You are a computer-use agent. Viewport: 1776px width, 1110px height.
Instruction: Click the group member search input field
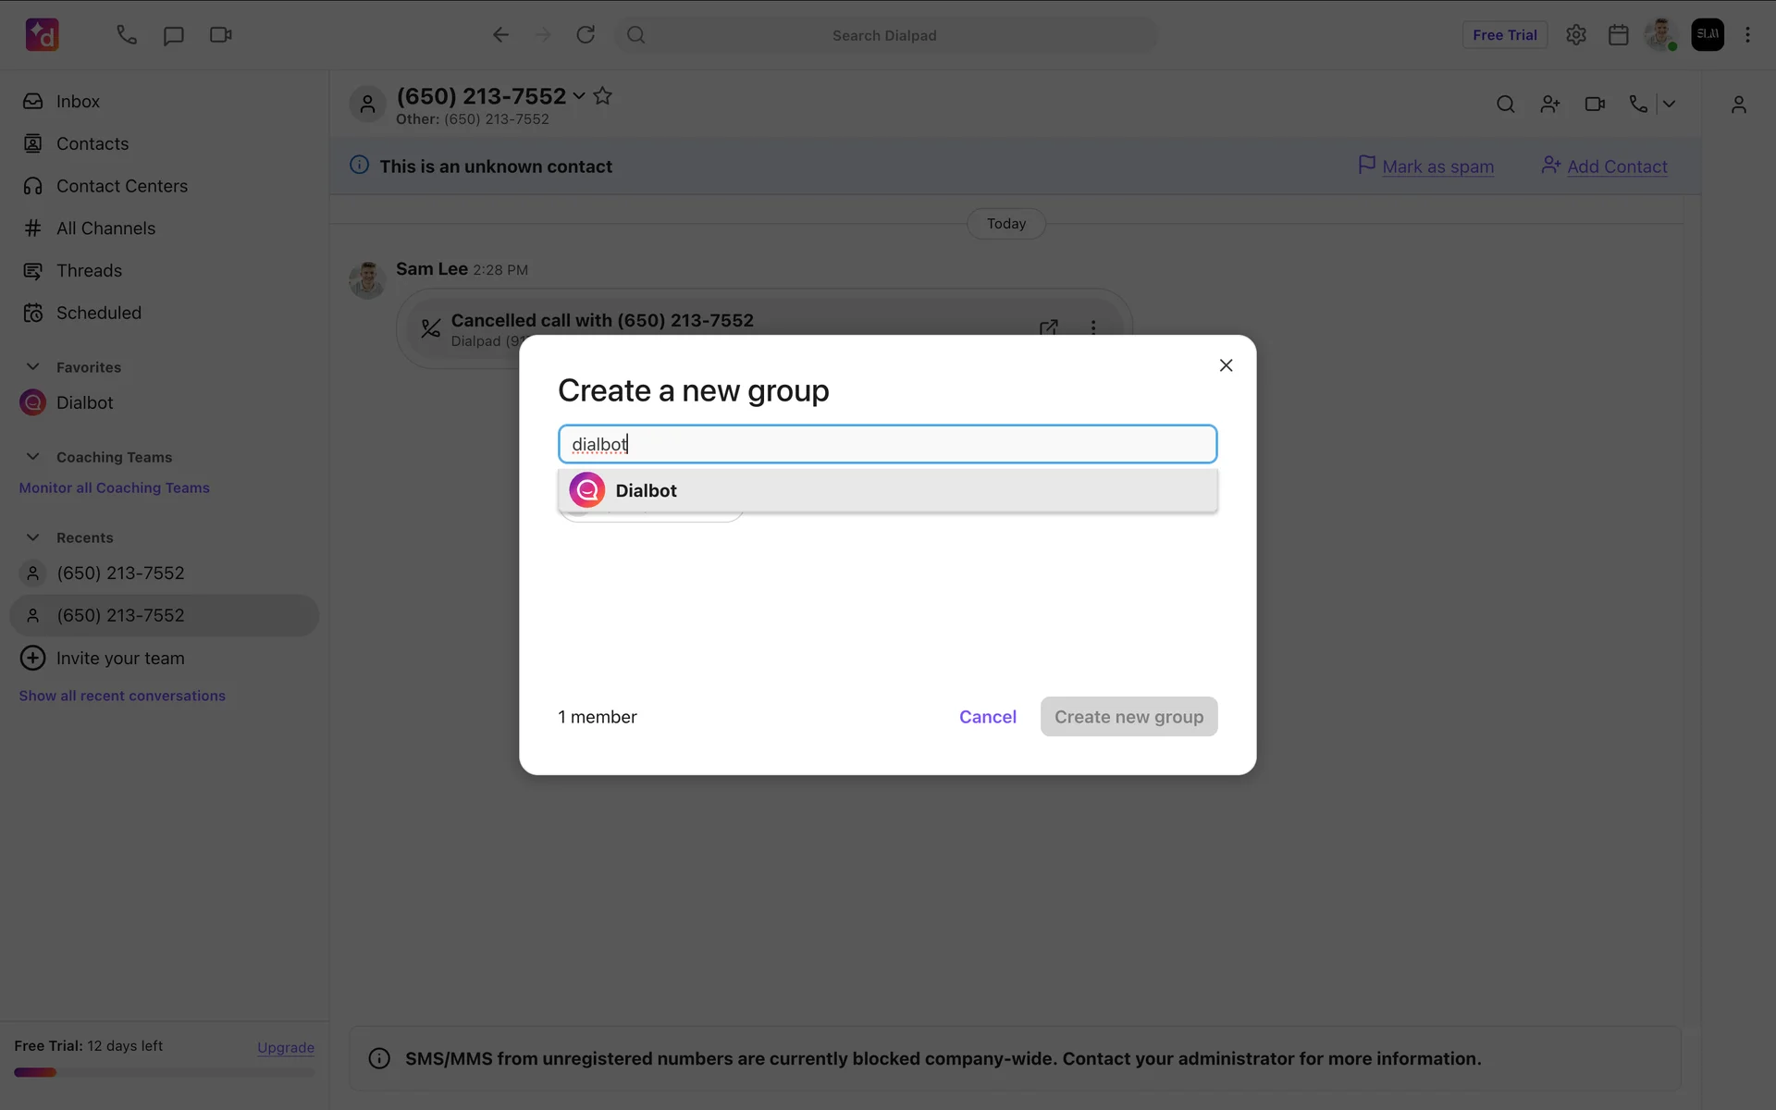tap(886, 444)
